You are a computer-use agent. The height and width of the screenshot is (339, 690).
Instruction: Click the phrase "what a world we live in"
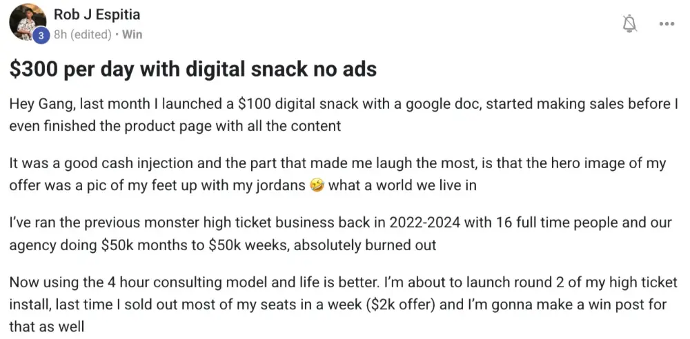(x=402, y=185)
